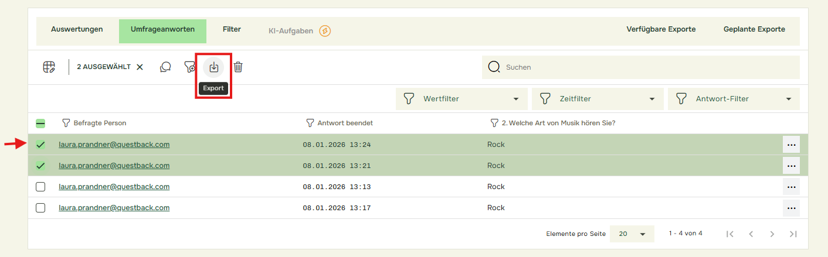Toggle the select-all header checkbox
This screenshot has height=257, width=828.
[x=40, y=124]
